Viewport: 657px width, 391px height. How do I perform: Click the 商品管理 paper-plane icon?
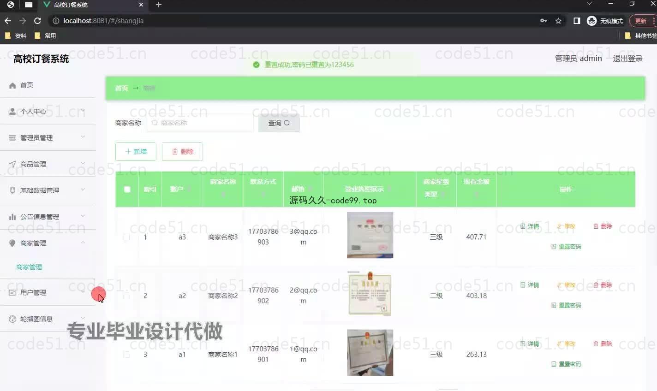12,164
